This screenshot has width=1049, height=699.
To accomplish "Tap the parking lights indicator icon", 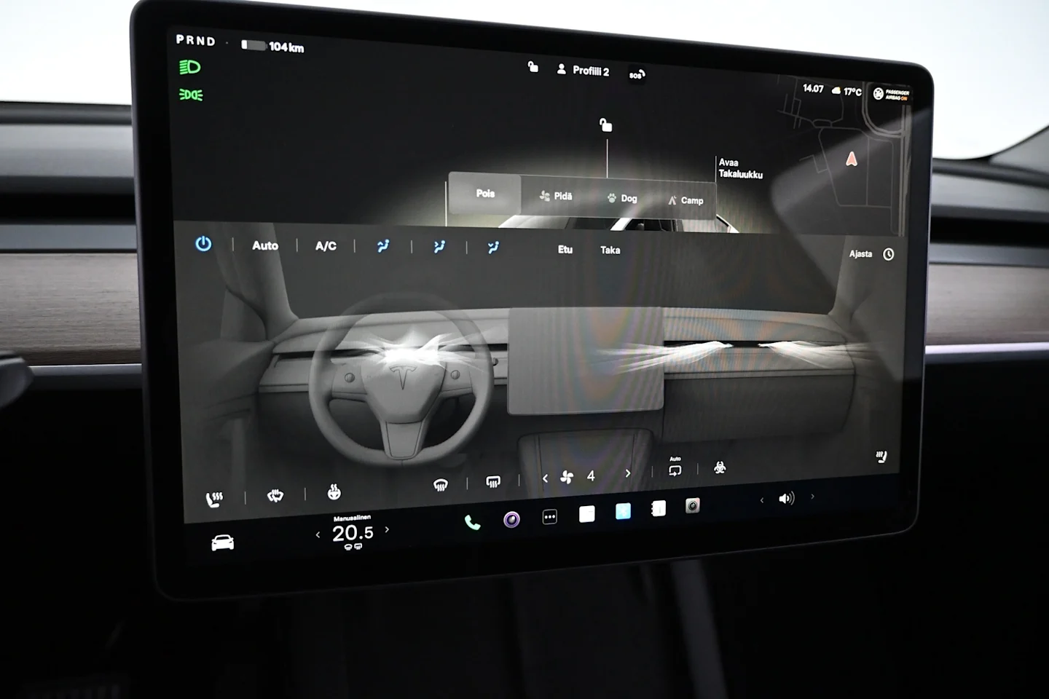I will [191, 95].
